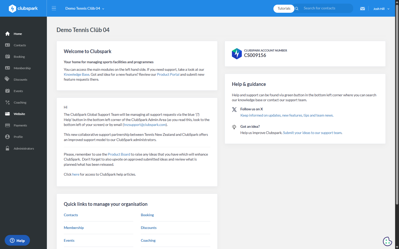Click the 'here' help articles link
This screenshot has height=249, width=399.
(76, 174)
